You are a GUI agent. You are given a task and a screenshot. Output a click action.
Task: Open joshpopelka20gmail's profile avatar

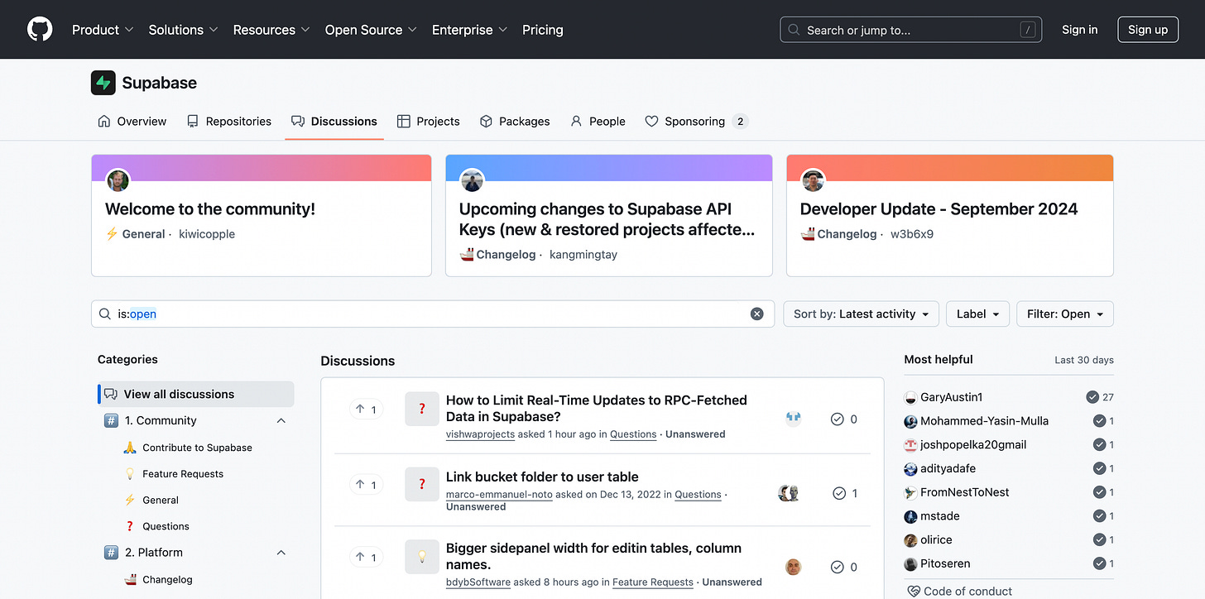point(911,444)
